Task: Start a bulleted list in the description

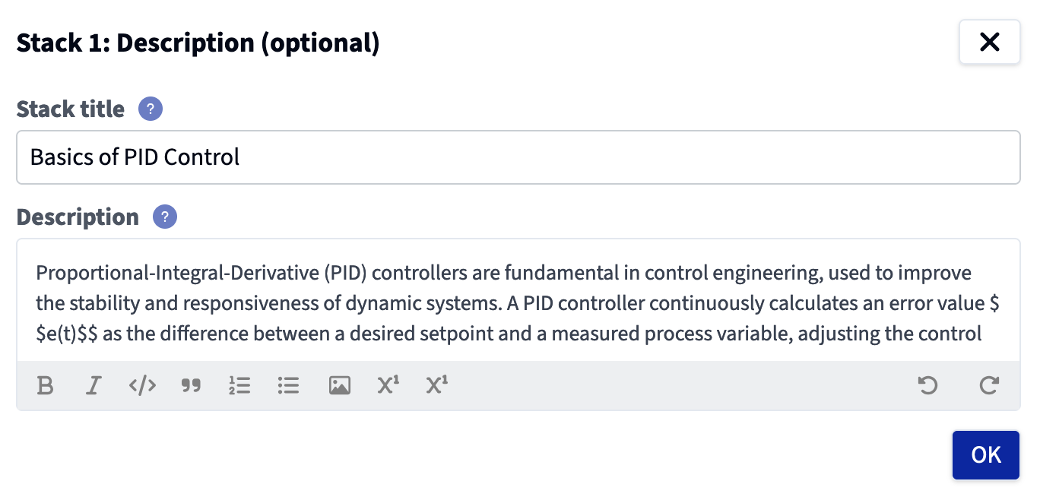Action: pyautogui.click(x=288, y=386)
